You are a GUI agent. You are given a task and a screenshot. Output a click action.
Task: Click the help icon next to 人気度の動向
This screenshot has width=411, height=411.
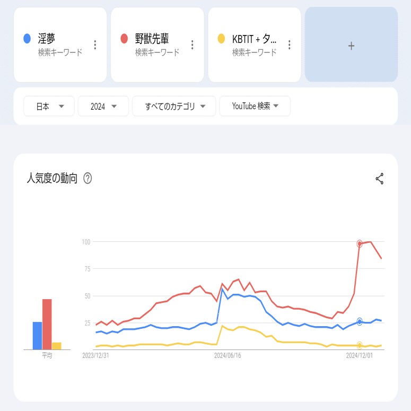[88, 178]
